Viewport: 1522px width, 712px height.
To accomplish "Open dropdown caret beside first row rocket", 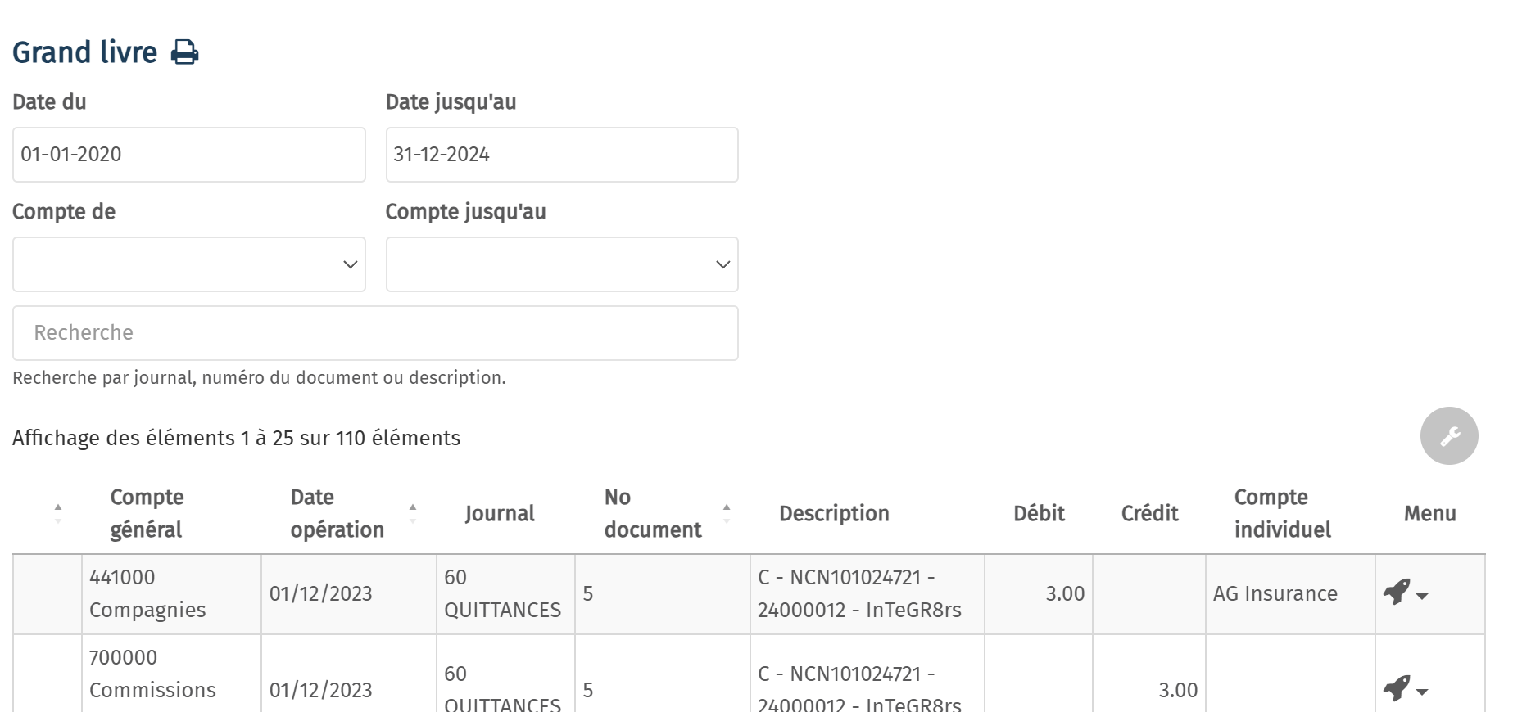I will click(1422, 597).
